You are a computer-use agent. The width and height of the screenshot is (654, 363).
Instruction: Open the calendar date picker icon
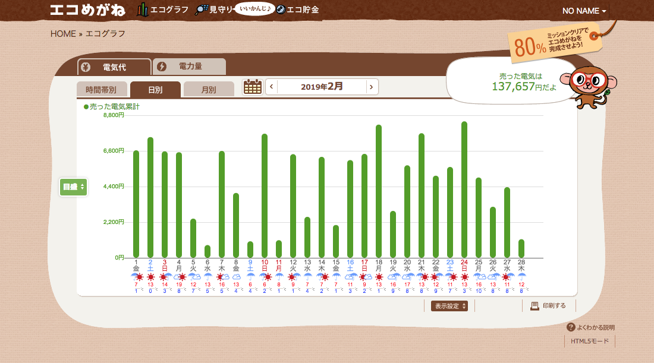click(253, 87)
